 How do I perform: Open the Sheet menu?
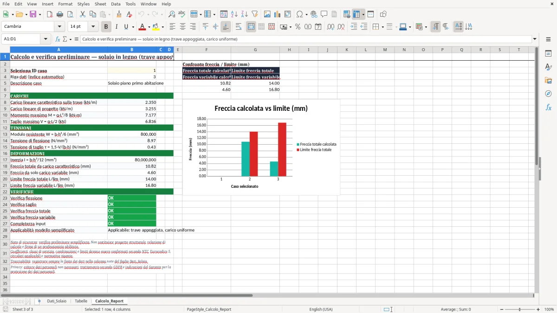pos(100,4)
